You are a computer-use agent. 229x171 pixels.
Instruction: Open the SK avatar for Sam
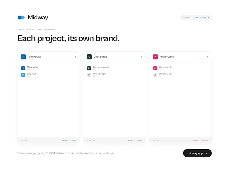89,68
